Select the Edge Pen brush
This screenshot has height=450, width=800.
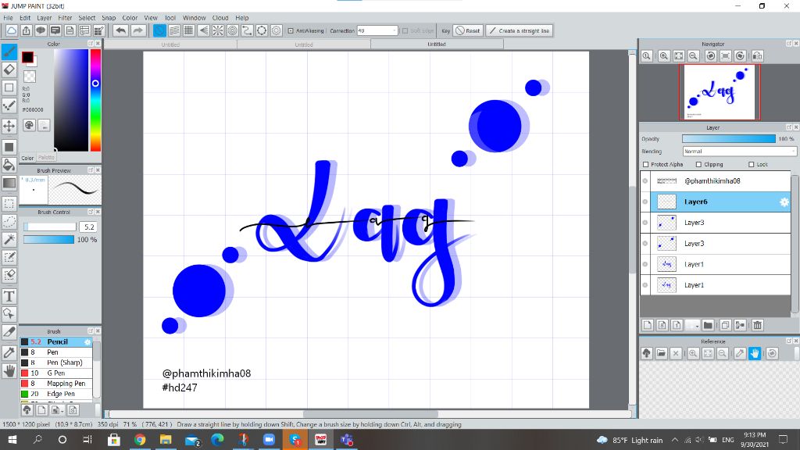coord(56,394)
